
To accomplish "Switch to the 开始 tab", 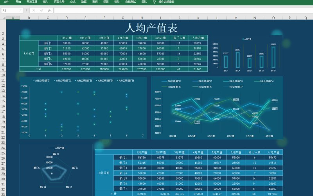I will (18, 2).
